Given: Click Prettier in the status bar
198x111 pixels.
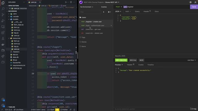Looking at the screenshot, I should 64,110.
